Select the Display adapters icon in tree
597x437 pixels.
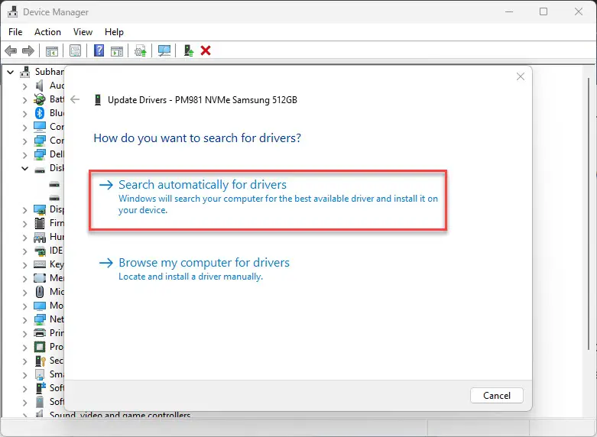pyautogui.click(x=40, y=209)
